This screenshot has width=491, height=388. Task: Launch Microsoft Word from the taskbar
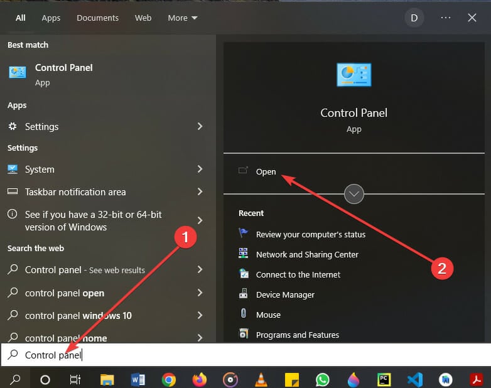pyautogui.click(x=138, y=380)
